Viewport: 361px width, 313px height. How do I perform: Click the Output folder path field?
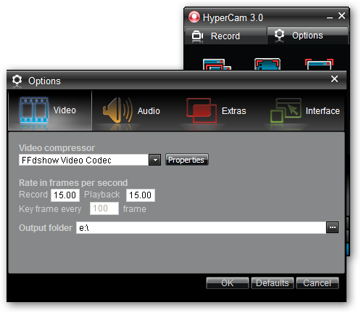click(x=201, y=227)
